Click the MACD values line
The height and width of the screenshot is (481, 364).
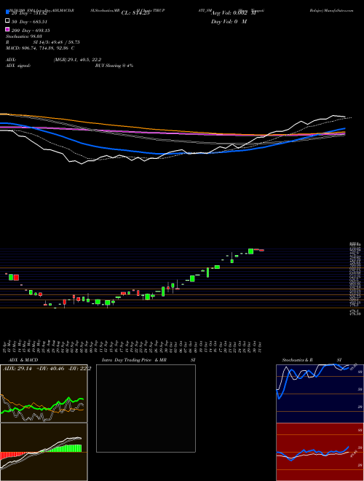coord(40,48)
